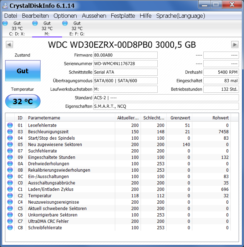This screenshot has height=247, width=244.
Task: Click status orb of Ausschaltungsabbrüche row
Action: [x=10, y=183]
